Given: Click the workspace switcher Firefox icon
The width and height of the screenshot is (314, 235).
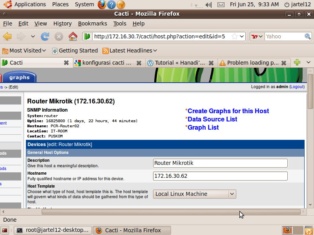Looking at the screenshot, I should [x=287, y=230].
